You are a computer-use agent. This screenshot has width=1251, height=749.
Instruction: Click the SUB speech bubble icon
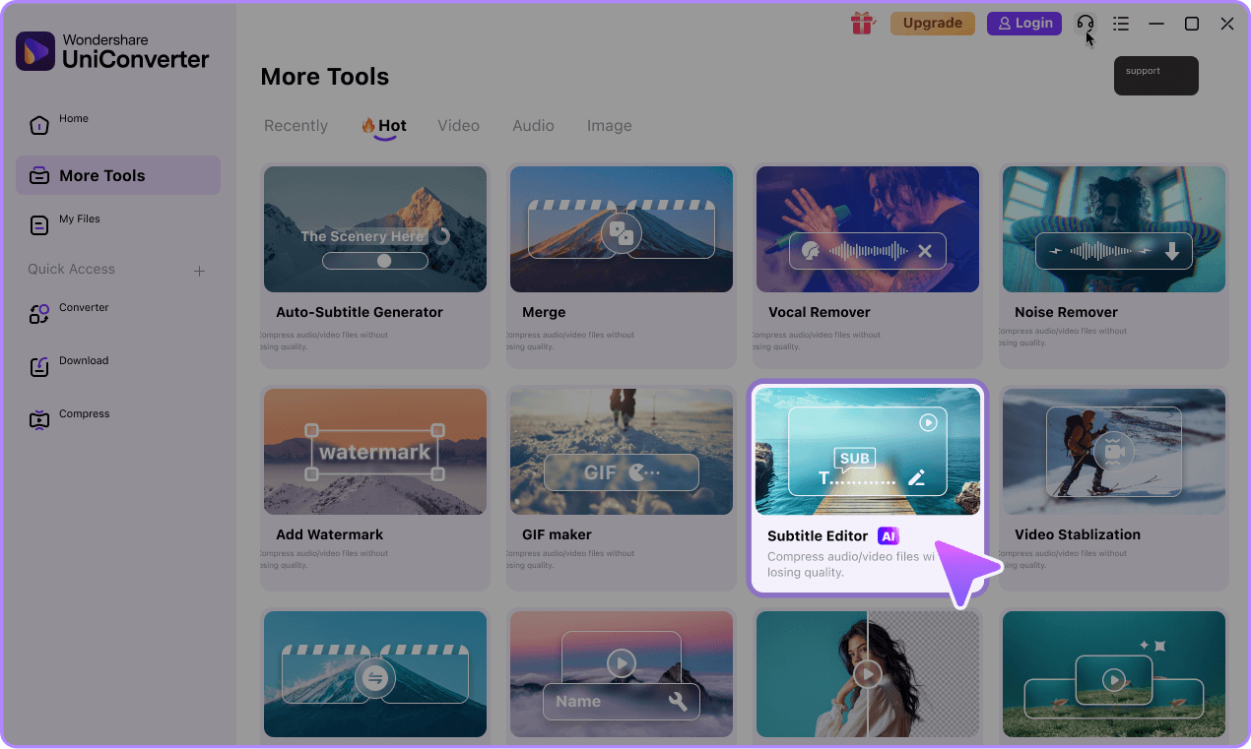tap(854, 459)
